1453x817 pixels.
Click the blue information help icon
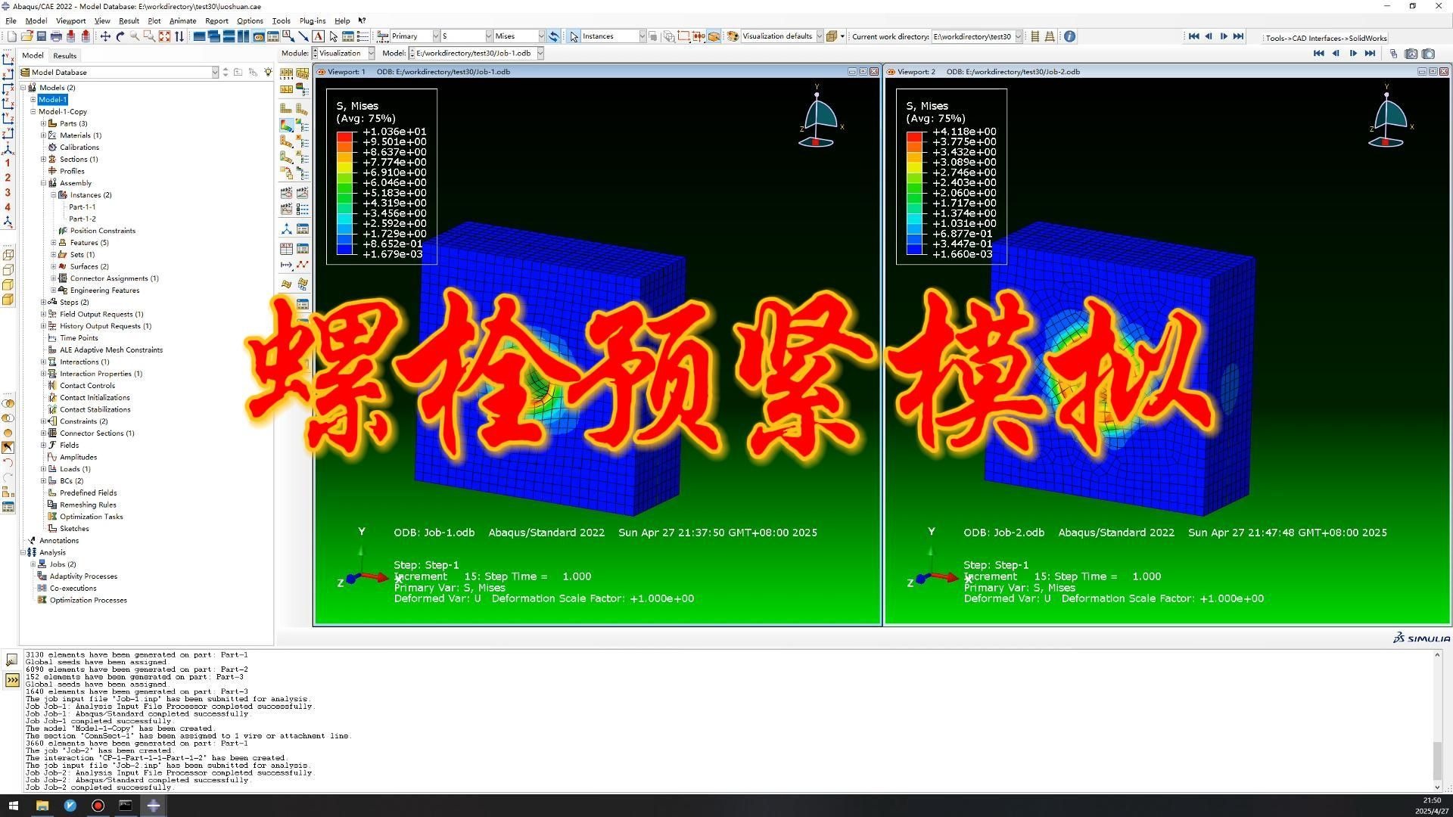(1069, 36)
